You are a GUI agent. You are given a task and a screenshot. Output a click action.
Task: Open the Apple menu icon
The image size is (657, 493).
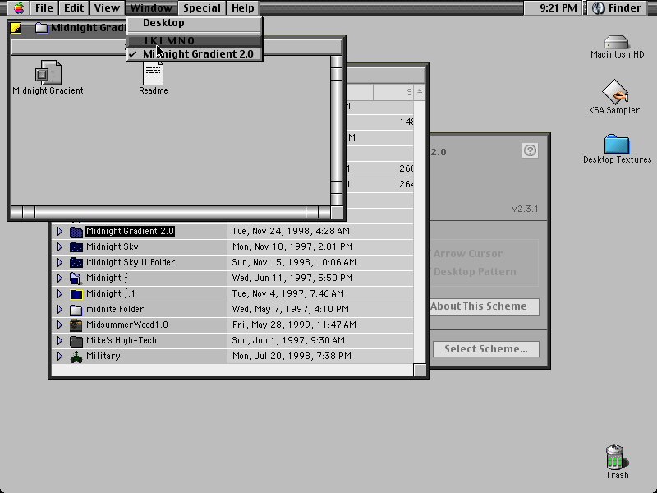pos(19,7)
